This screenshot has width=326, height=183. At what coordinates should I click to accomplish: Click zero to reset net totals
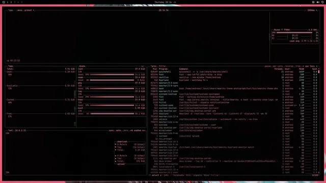click(126, 131)
